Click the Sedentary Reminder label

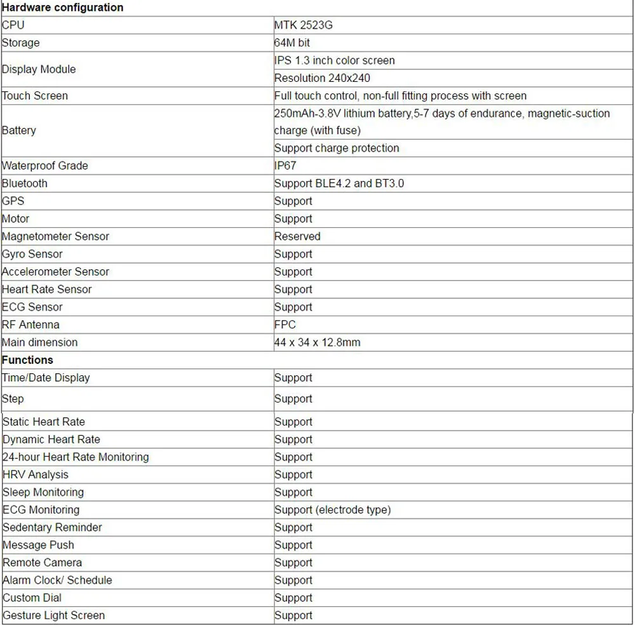[x=52, y=527]
